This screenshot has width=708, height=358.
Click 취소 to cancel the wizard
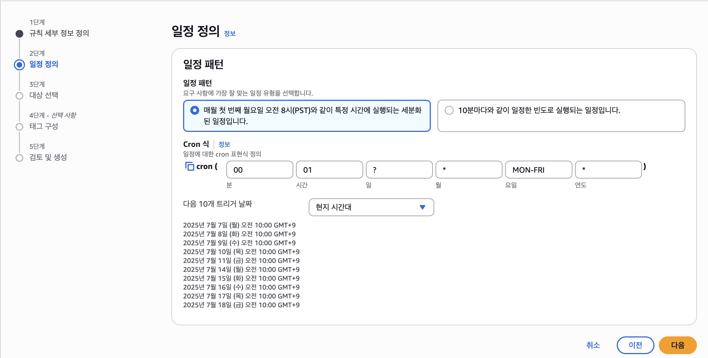tap(593, 345)
